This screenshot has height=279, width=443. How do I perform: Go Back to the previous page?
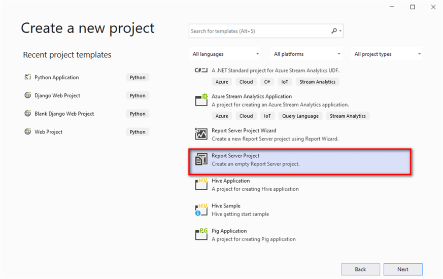(x=360, y=269)
